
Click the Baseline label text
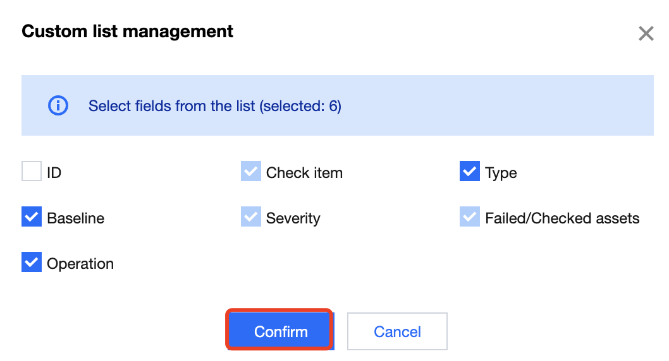pyautogui.click(x=76, y=218)
